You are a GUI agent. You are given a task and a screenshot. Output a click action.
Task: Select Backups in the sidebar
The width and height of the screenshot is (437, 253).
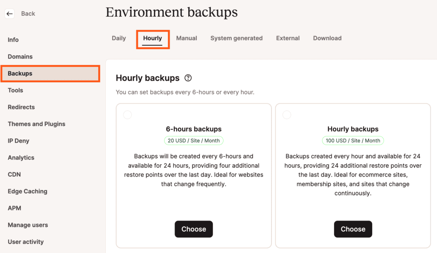point(20,73)
